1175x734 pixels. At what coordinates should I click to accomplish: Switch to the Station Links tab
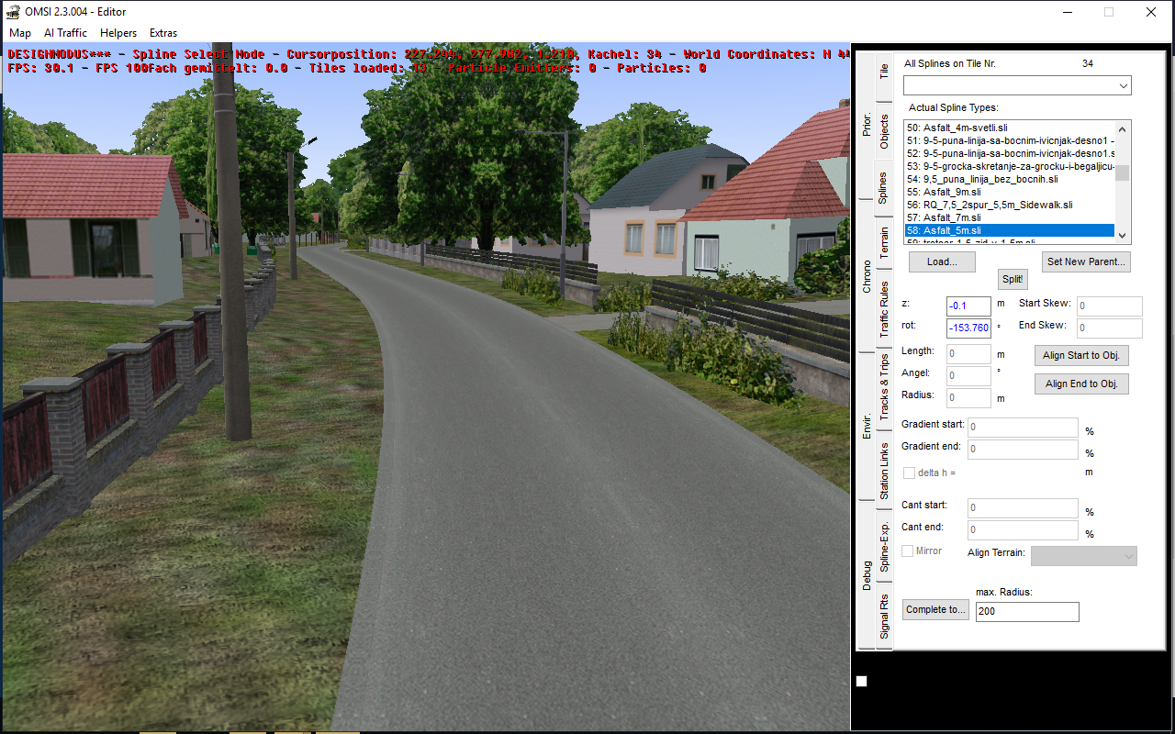(884, 471)
